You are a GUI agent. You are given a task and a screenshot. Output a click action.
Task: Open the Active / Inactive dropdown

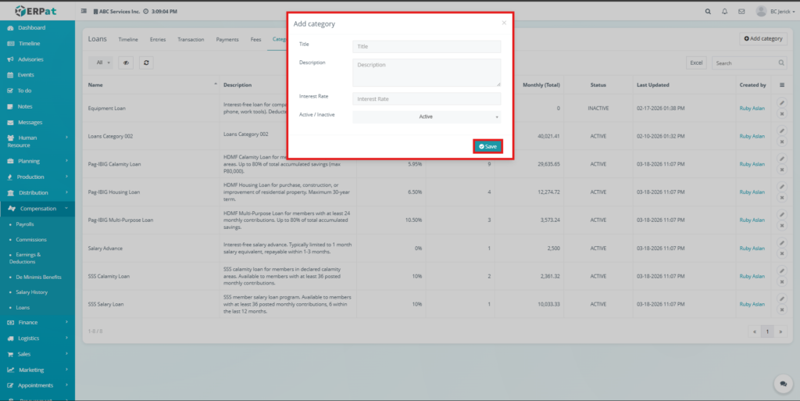[x=427, y=116]
